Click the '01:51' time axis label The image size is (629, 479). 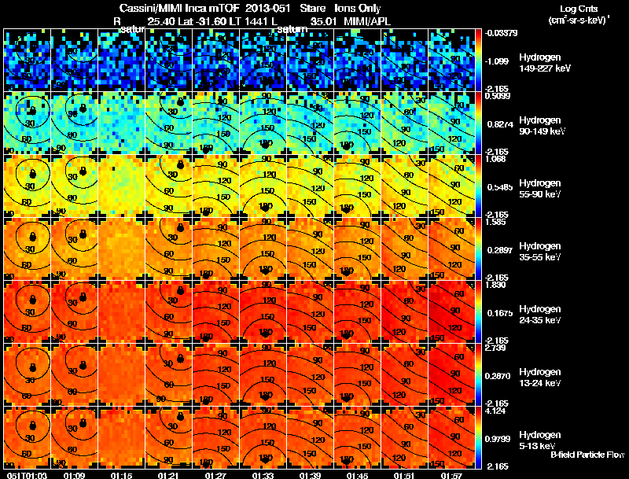[x=404, y=475]
